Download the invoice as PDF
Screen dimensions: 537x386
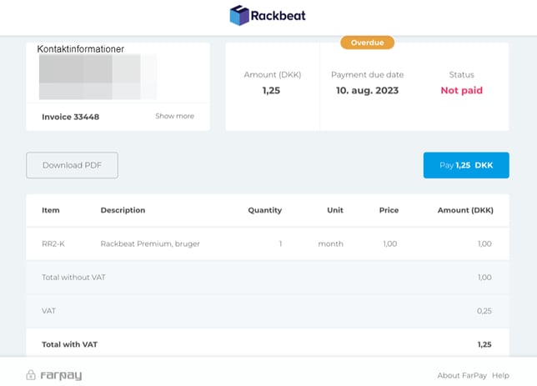(72, 165)
